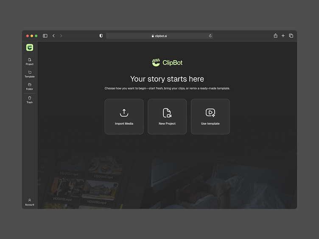Open the Account page in sidebar

click(30, 202)
